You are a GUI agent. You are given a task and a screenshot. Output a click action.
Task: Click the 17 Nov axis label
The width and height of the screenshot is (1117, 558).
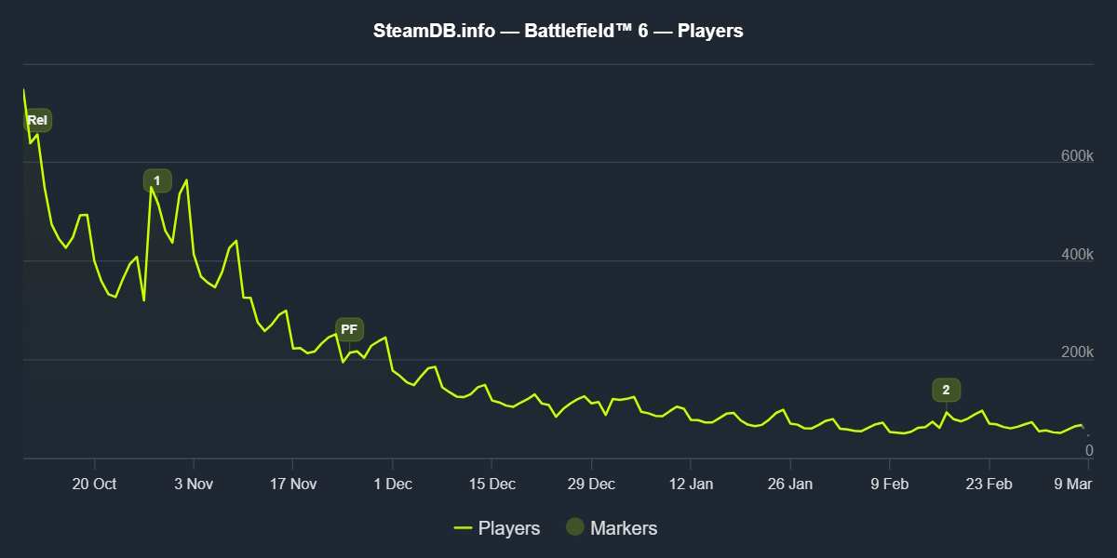coord(292,484)
